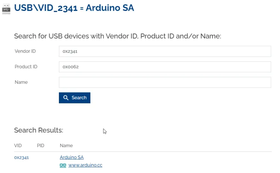
Task: Click the Vendor ID field label
Action: (x=25, y=51)
